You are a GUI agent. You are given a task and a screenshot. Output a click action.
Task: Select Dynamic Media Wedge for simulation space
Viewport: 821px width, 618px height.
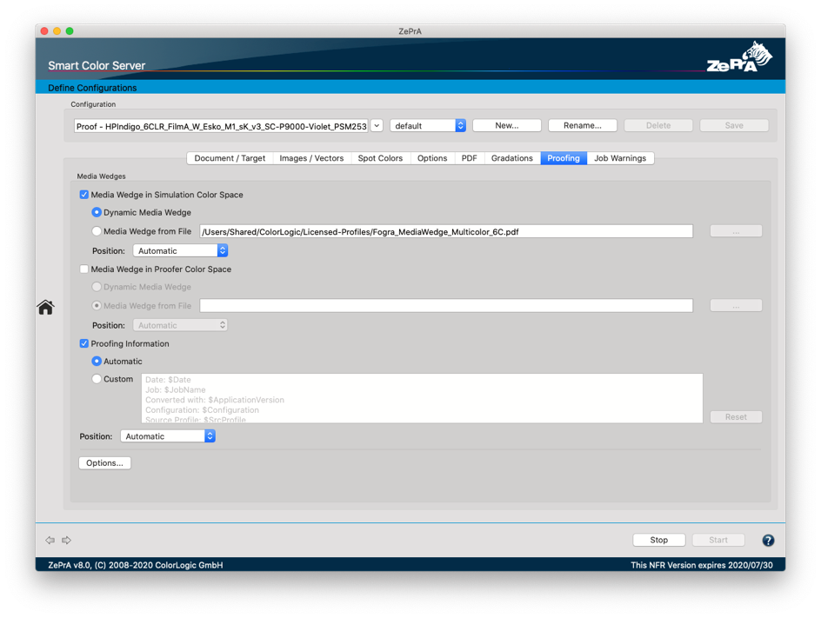[97, 212]
